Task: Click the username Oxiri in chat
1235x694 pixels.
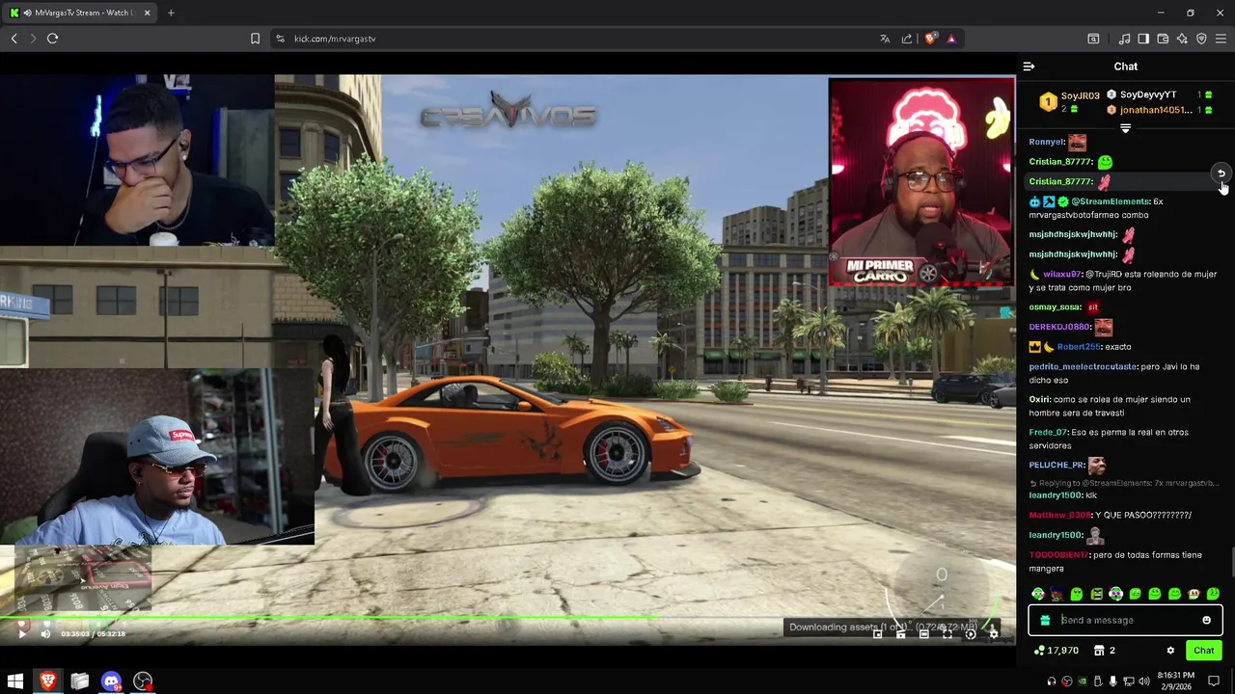Action: click(1039, 399)
